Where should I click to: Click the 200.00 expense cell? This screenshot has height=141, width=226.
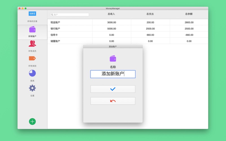pos(150,23)
